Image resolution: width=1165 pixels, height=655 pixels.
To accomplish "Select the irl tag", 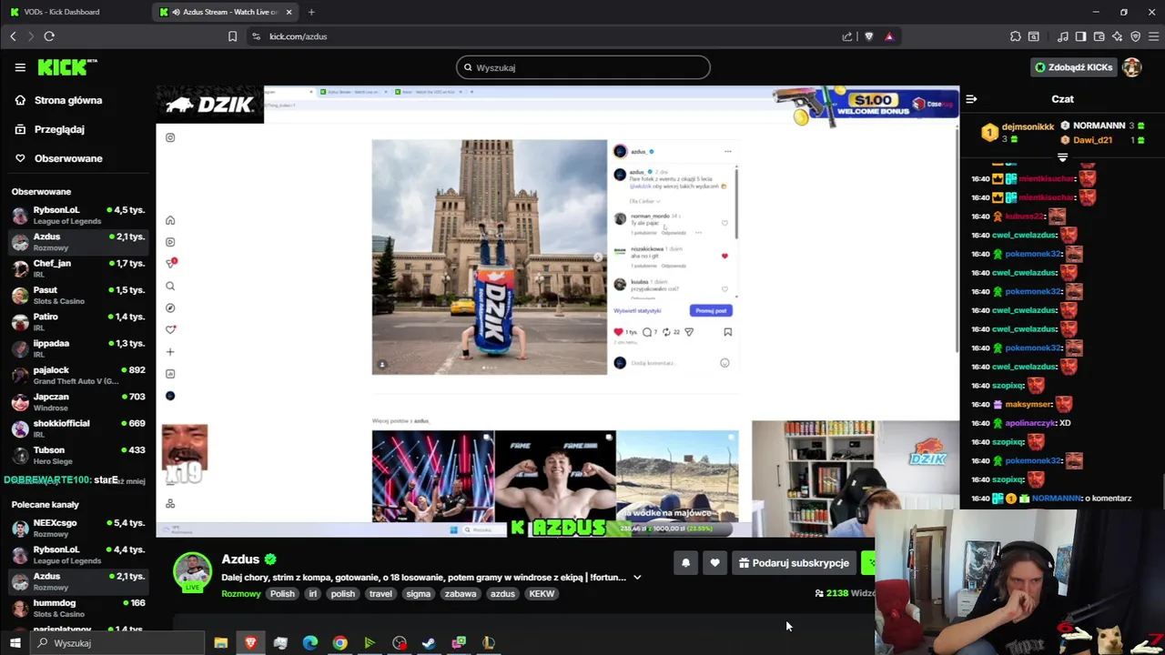I will (312, 594).
